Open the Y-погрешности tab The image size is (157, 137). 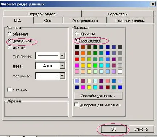point(85,20)
